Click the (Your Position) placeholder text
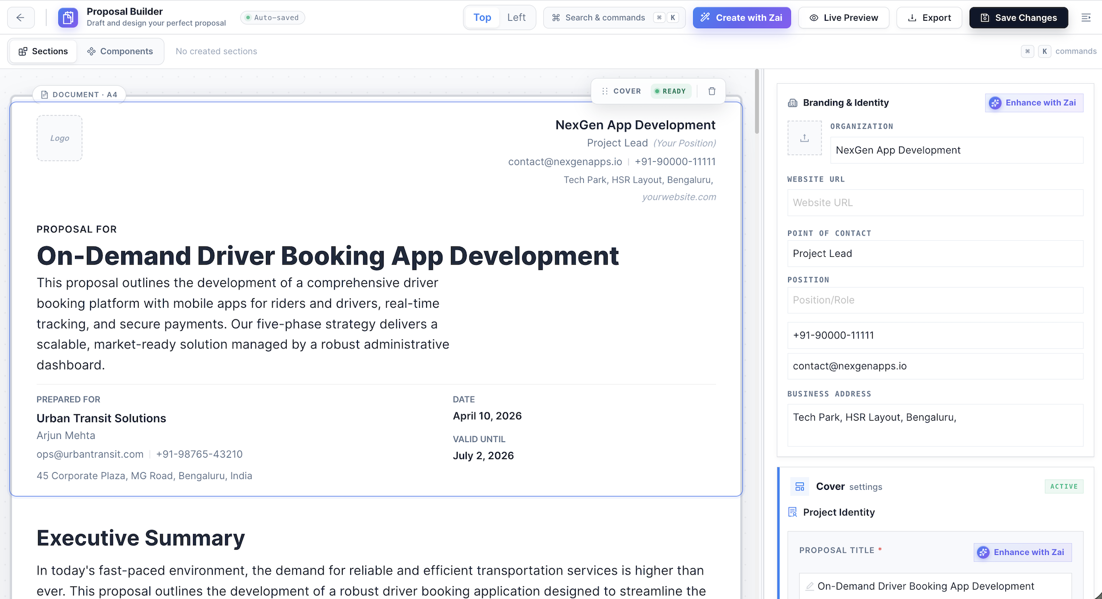Image resolution: width=1102 pixels, height=599 pixels. coord(684,144)
